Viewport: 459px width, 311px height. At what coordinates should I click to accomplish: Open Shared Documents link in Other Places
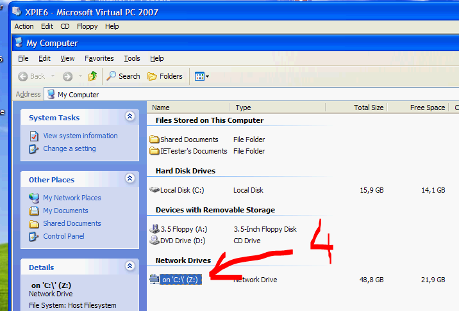tap(72, 223)
